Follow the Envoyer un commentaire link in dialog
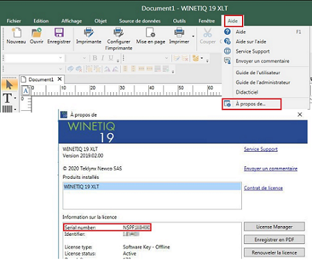 tap(270, 168)
